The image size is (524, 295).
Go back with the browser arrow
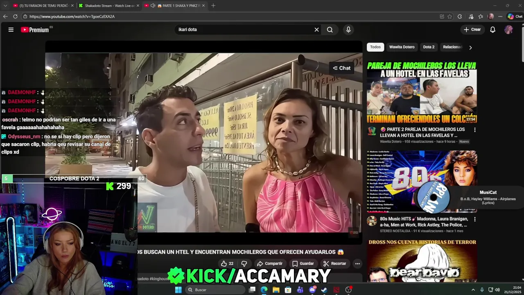point(5,16)
